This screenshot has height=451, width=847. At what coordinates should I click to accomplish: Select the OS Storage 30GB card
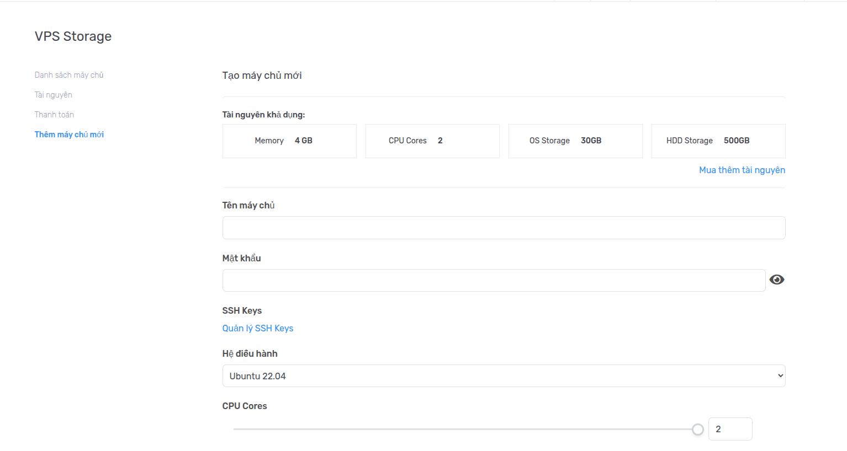tap(575, 141)
